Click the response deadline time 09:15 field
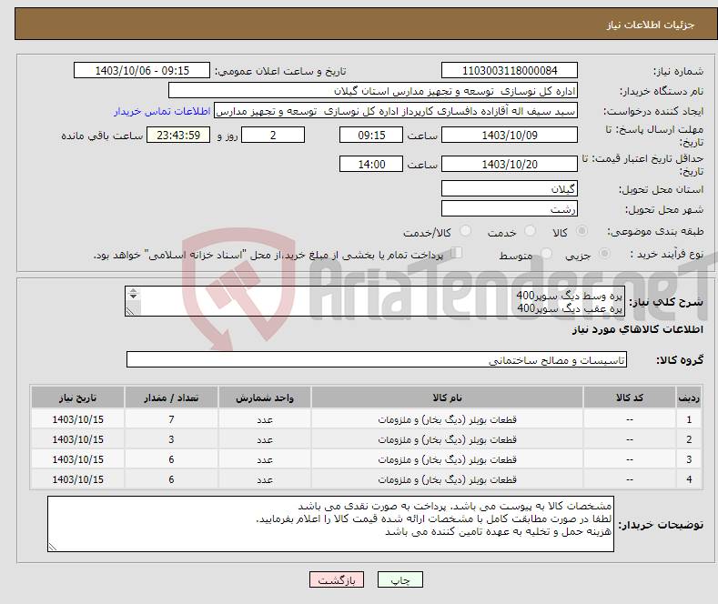 371,135
